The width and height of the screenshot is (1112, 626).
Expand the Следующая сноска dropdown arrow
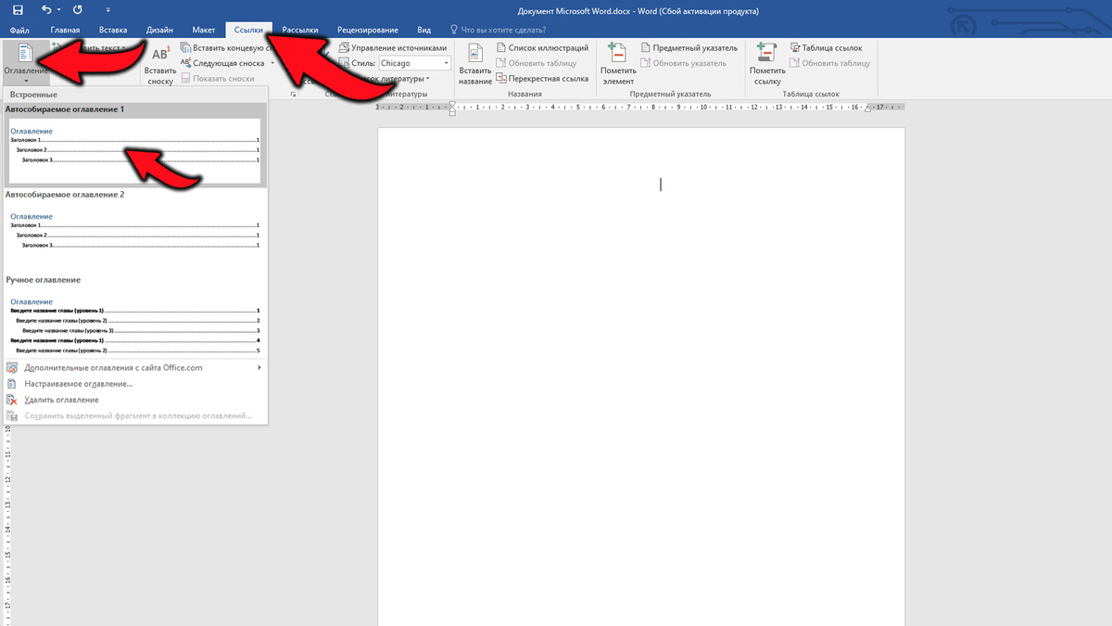coord(272,63)
